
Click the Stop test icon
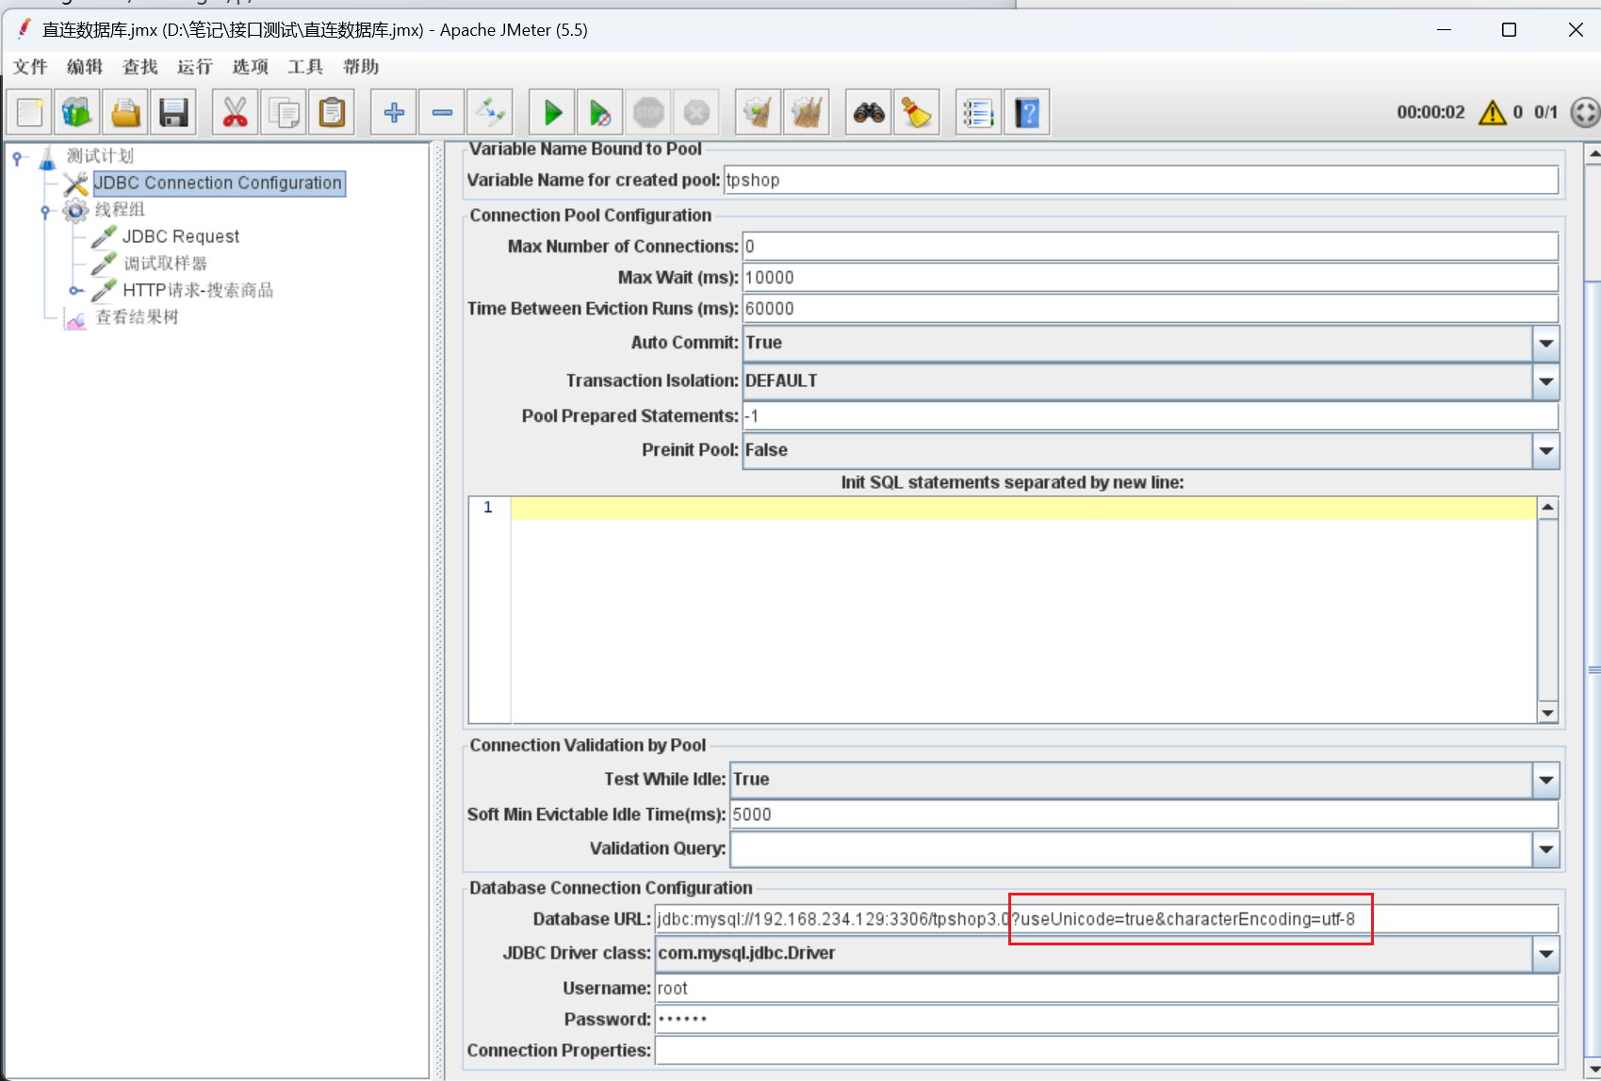(x=648, y=113)
